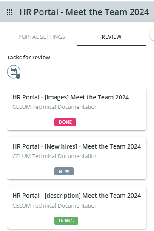Image resolution: width=154 pixels, height=231 pixels.
Task: Click the plus badge on the calendar icon
Action: tap(18, 76)
